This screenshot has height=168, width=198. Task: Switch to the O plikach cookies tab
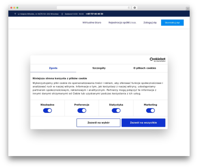click(x=145, y=68)
